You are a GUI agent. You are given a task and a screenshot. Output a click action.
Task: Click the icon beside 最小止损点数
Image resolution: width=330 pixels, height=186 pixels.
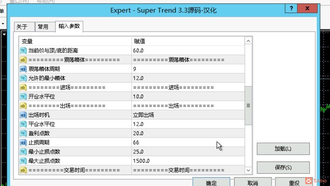pos(23,152)
